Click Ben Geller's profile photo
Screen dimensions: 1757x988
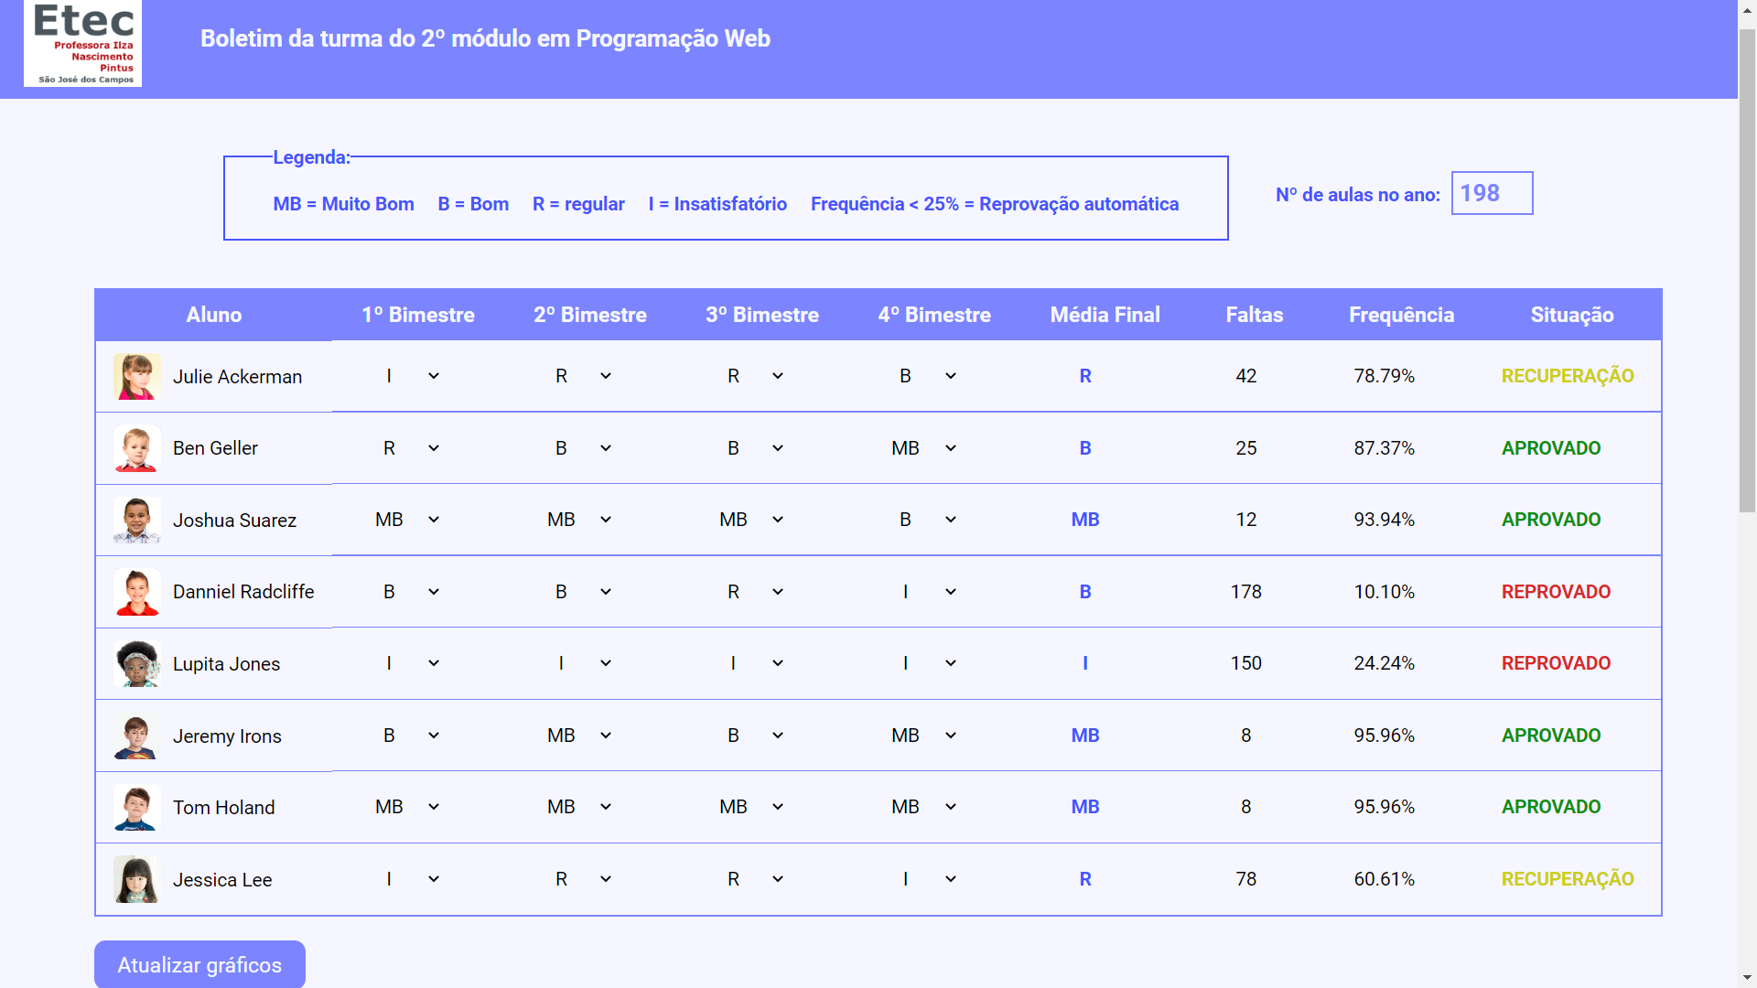[135, 447]
